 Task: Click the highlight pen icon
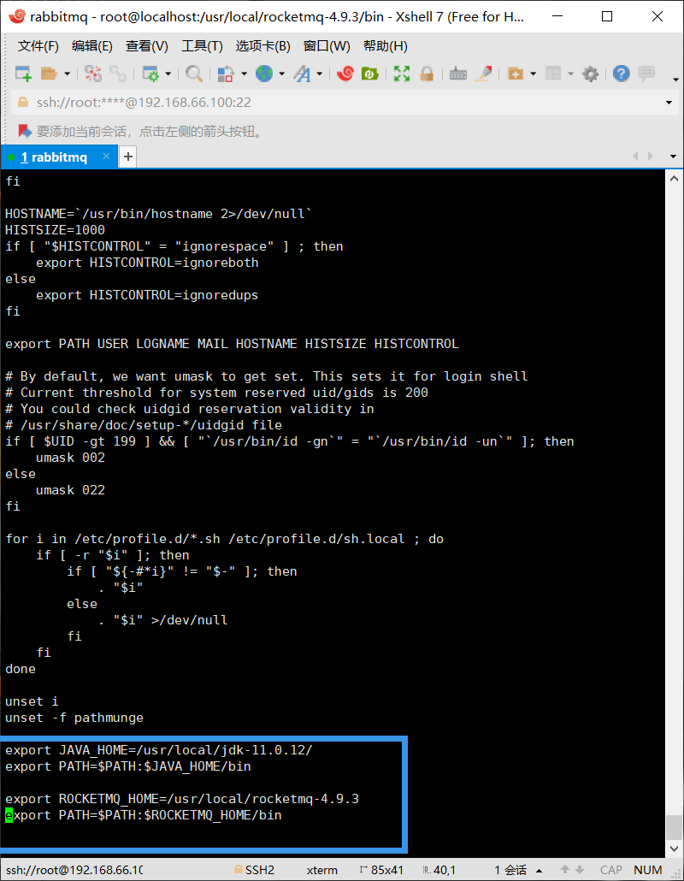click(484, 74)
